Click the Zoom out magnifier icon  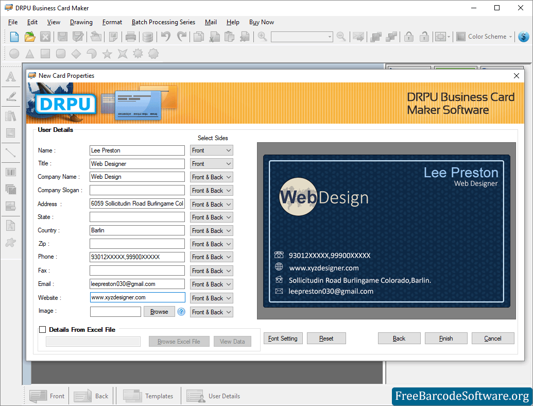(341, 36)
